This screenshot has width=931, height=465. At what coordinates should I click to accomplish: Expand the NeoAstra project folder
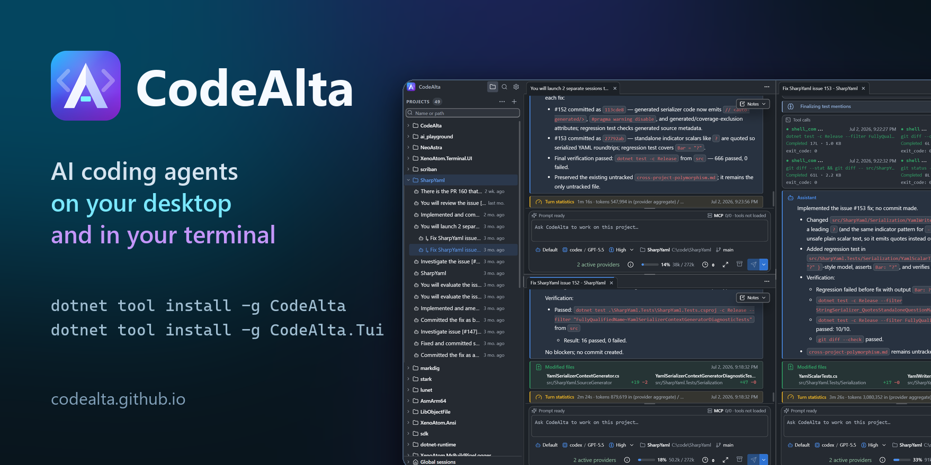[x=408, y=148]
